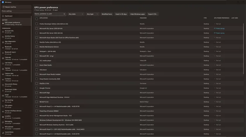Sort by the Application column header
The image size is (246, 137).
pyautogui.click(x=44, y=18)
